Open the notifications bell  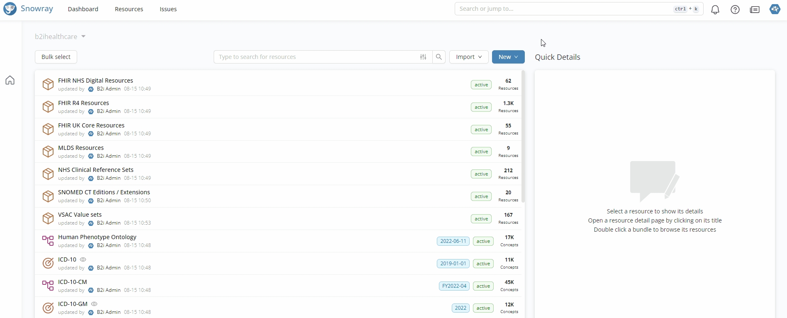[715, 10]
